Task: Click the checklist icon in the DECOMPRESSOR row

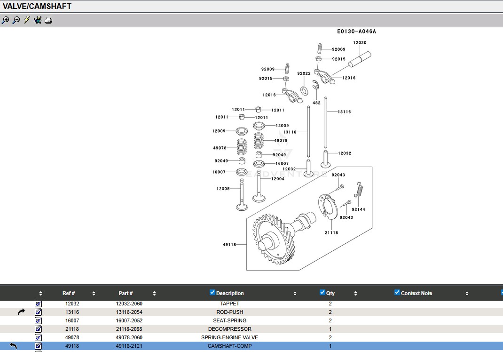Action: (39, 329)
